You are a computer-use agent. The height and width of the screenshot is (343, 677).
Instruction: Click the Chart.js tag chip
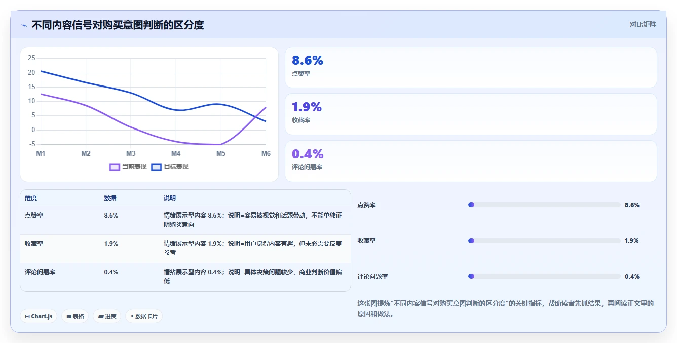[39, 316]
